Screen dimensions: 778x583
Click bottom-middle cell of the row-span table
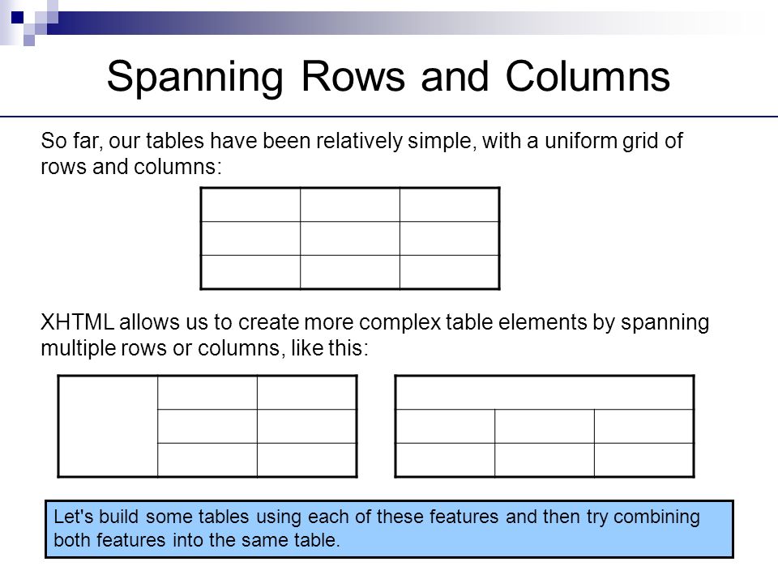pos(207,460)
